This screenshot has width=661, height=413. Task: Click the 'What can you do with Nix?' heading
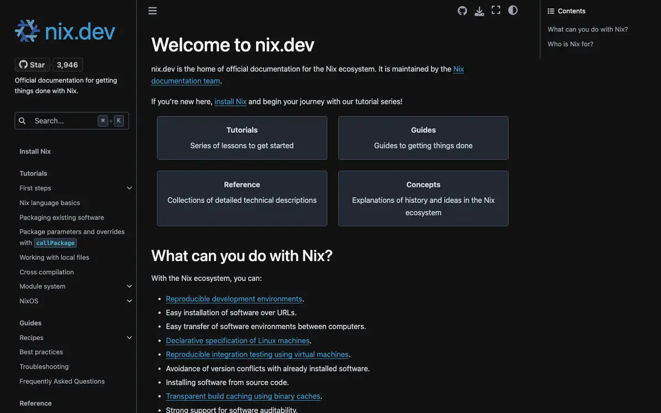coord(242,256)
